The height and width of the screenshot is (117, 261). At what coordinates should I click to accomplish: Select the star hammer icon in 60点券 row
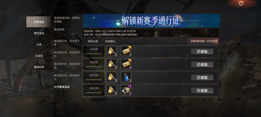tap(112, 64)
